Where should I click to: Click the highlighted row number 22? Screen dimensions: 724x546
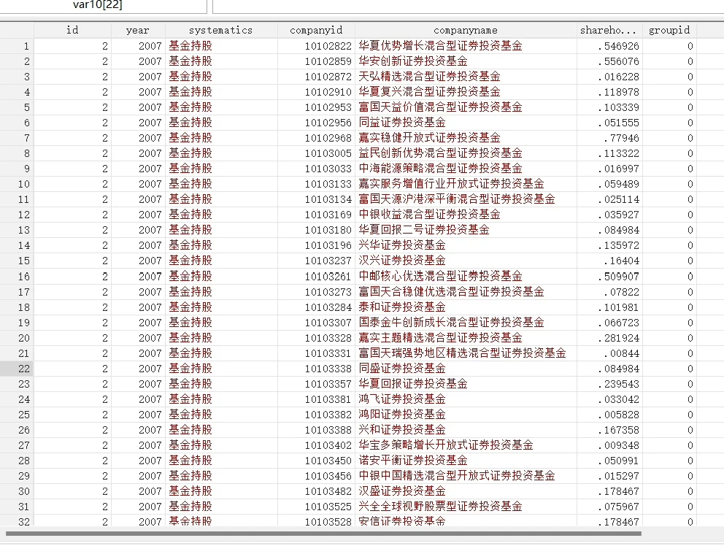pyautogui.click(x=17, y=369)
